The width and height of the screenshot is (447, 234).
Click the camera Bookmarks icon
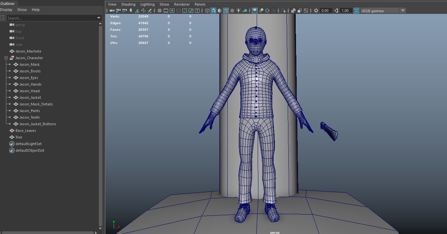pyautogui.click(x=131, y=11)
